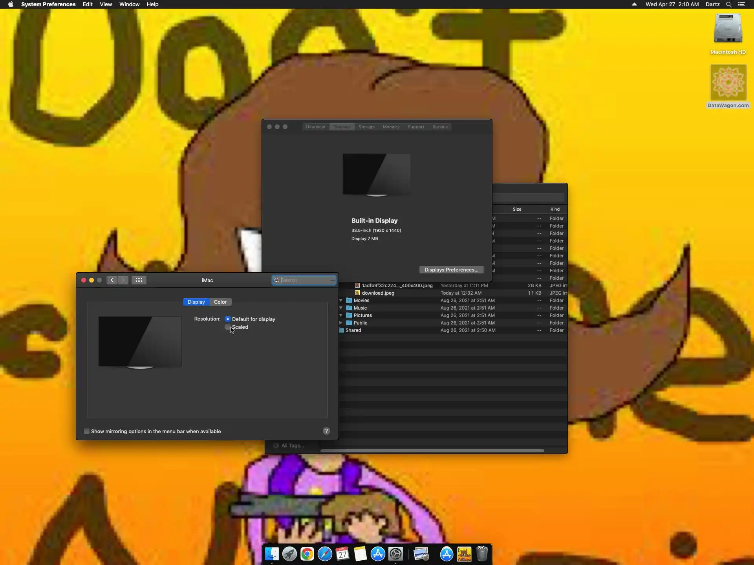Open the help question mark button

pos(326,431)
